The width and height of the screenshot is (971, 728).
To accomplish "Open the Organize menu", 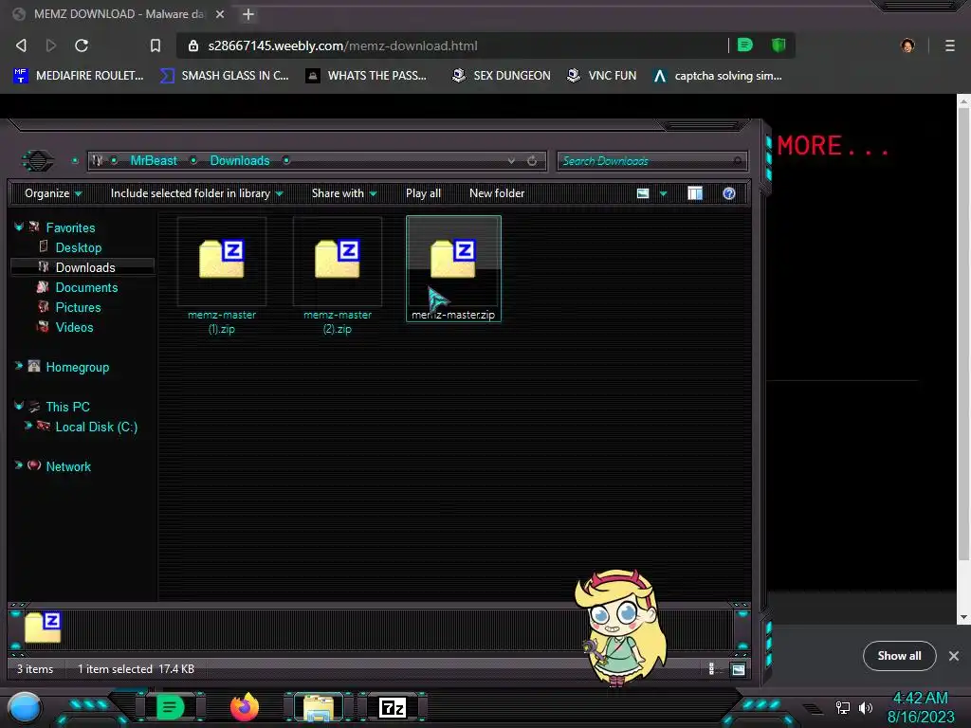I will pos(53,193).
